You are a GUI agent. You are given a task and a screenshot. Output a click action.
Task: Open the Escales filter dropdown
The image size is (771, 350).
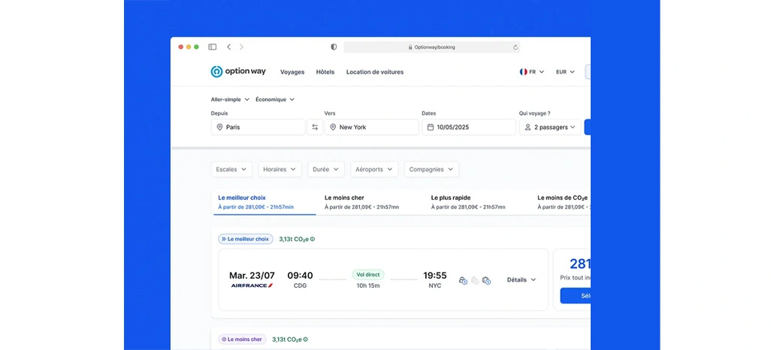[231, 169]
